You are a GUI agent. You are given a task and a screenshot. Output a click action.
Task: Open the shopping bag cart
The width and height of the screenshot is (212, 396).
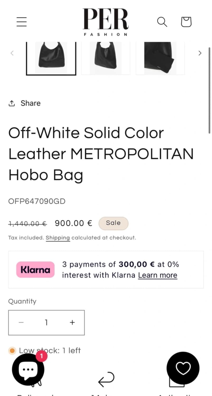186,22
